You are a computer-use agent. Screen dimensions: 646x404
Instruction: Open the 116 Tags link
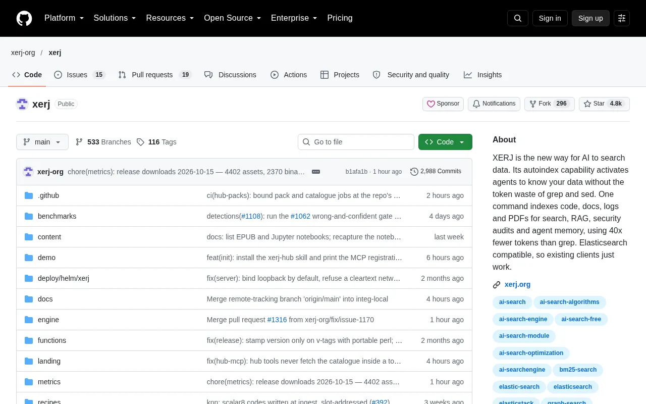point(156,142)
